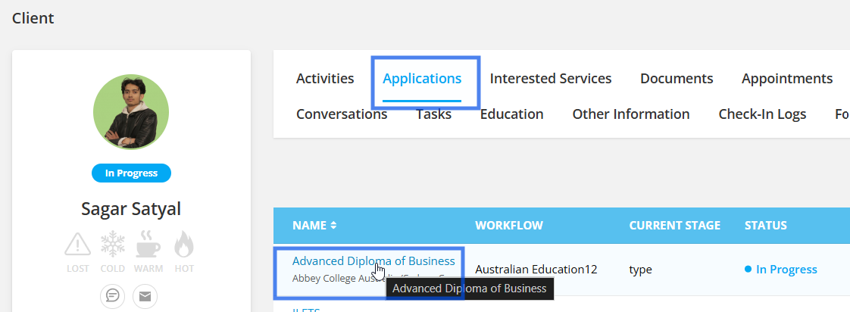This screenshot has width=850, height=312.
Task: Click the email envelope icon
Action: coord(145,296)
